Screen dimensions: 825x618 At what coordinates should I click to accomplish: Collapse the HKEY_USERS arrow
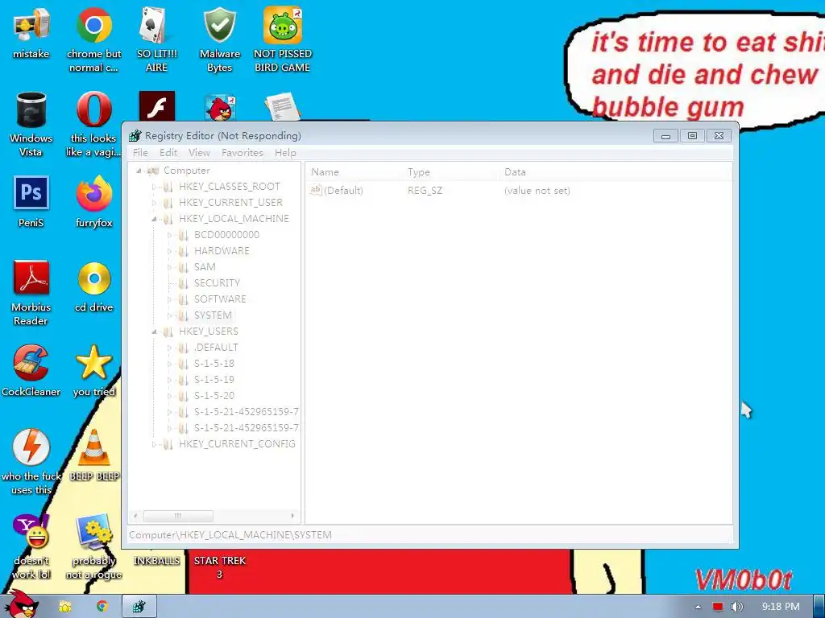click(154, 332)
